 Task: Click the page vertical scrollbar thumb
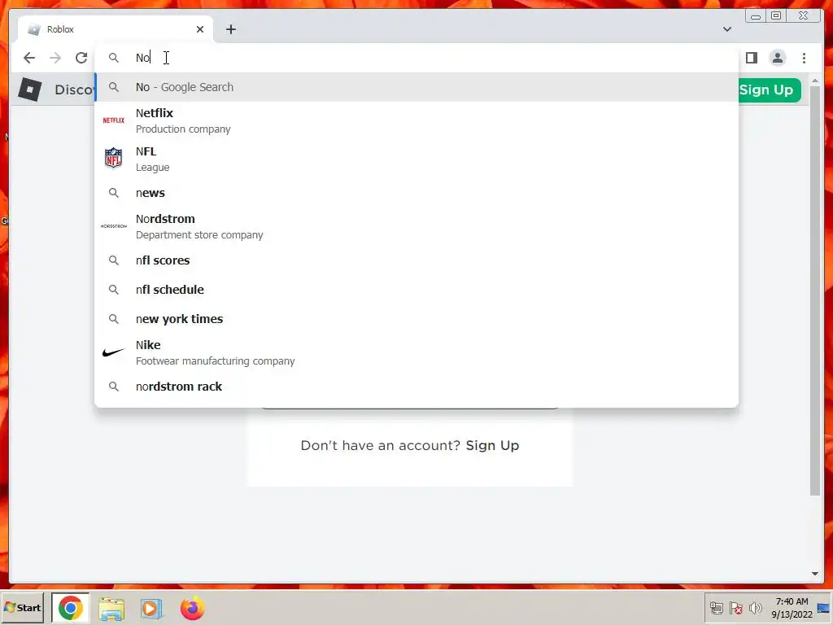[815, 291]
